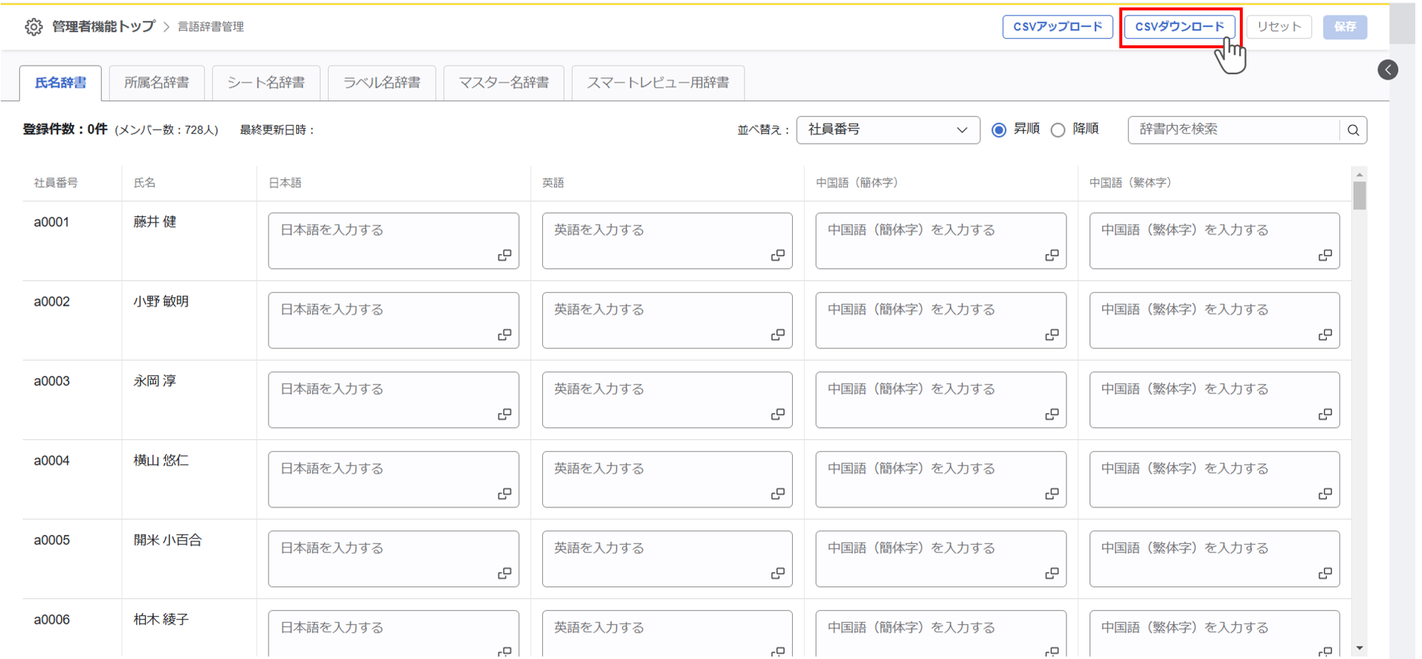Click the 辞書内を検索 search field
The width and height of the screenshot is (1422, 659).
pos(1235,130)
